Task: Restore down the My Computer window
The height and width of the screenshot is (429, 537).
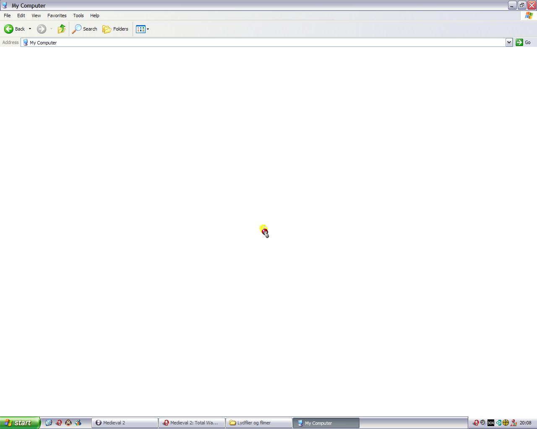Action: coord(522,5)
